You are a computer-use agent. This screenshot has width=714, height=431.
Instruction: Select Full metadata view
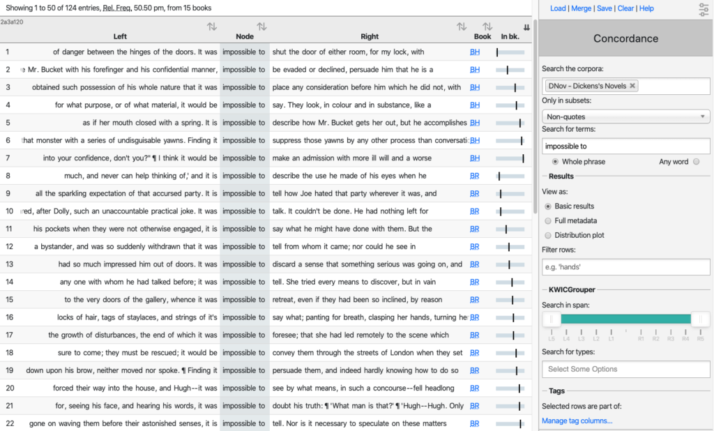click(547, 220)
